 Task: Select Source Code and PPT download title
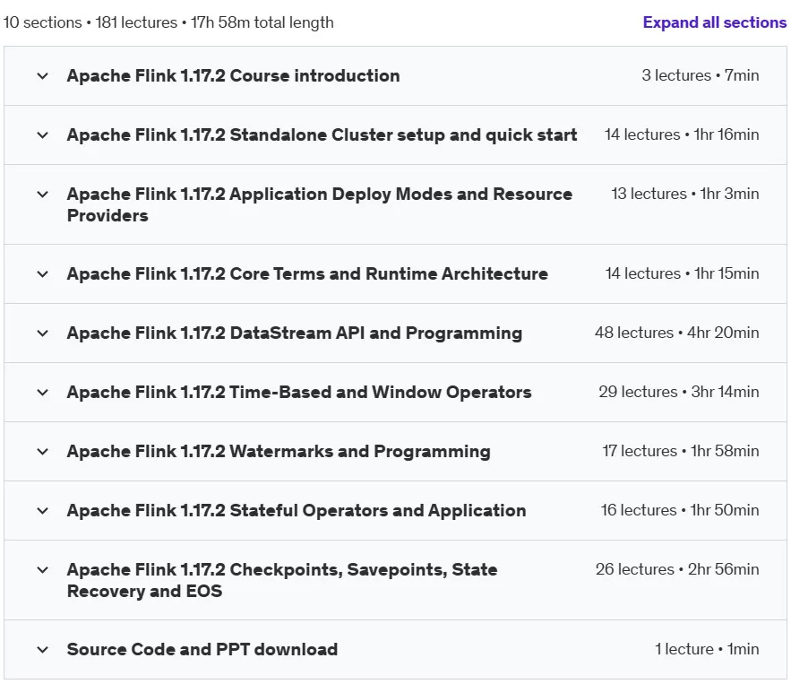click(x=202, y=649)
